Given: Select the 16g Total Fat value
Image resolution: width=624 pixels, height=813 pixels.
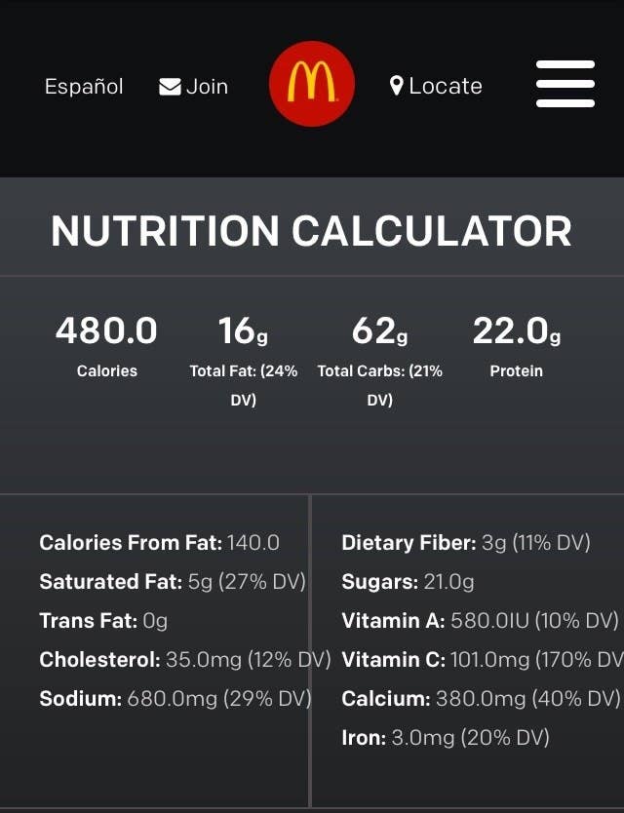Looking at the screenshot, I should (244, 330).
